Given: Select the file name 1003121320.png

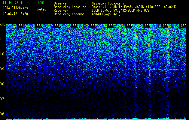Looking at the screenshot, I should click(16, 8).
